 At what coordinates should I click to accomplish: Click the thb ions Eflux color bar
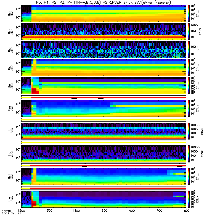click(189, 131)
